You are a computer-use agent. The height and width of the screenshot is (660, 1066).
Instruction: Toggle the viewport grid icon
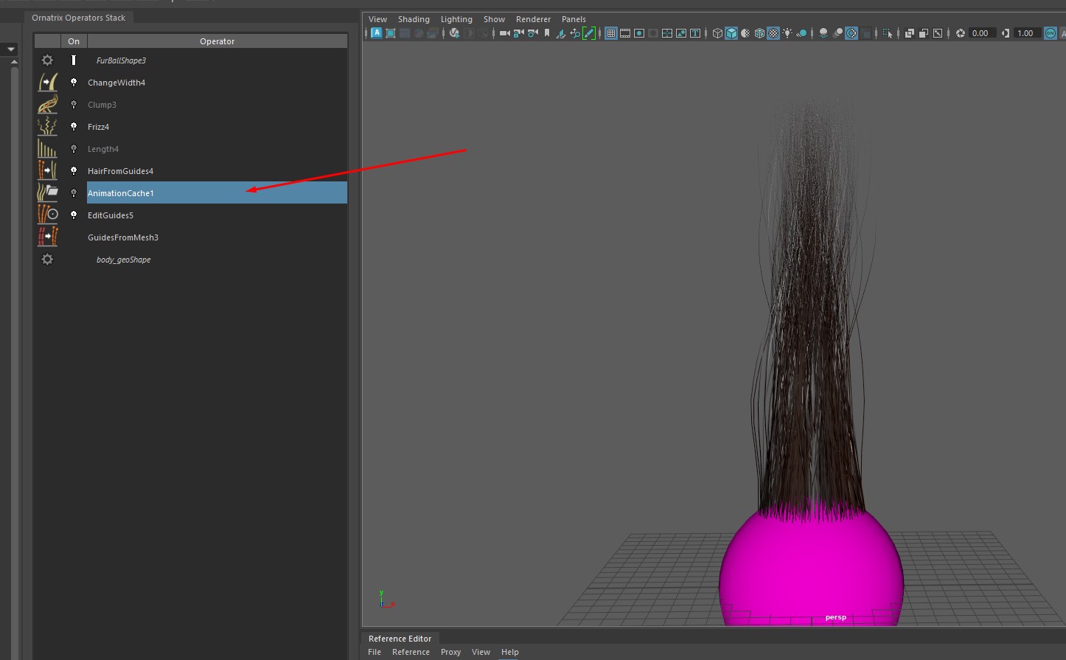click(x=611, y=33)
